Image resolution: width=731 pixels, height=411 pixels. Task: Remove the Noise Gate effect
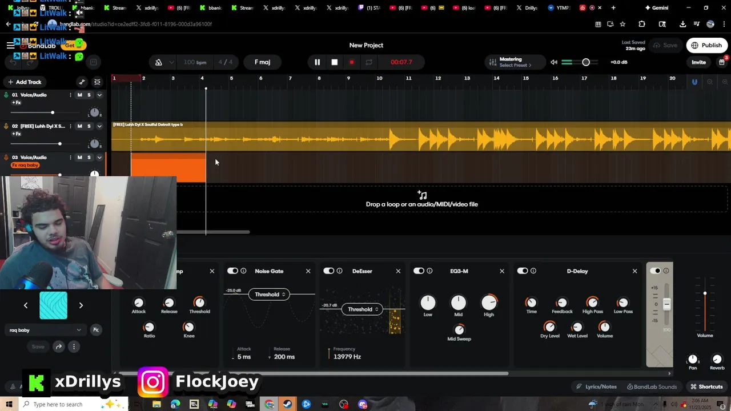pos(308,271)
